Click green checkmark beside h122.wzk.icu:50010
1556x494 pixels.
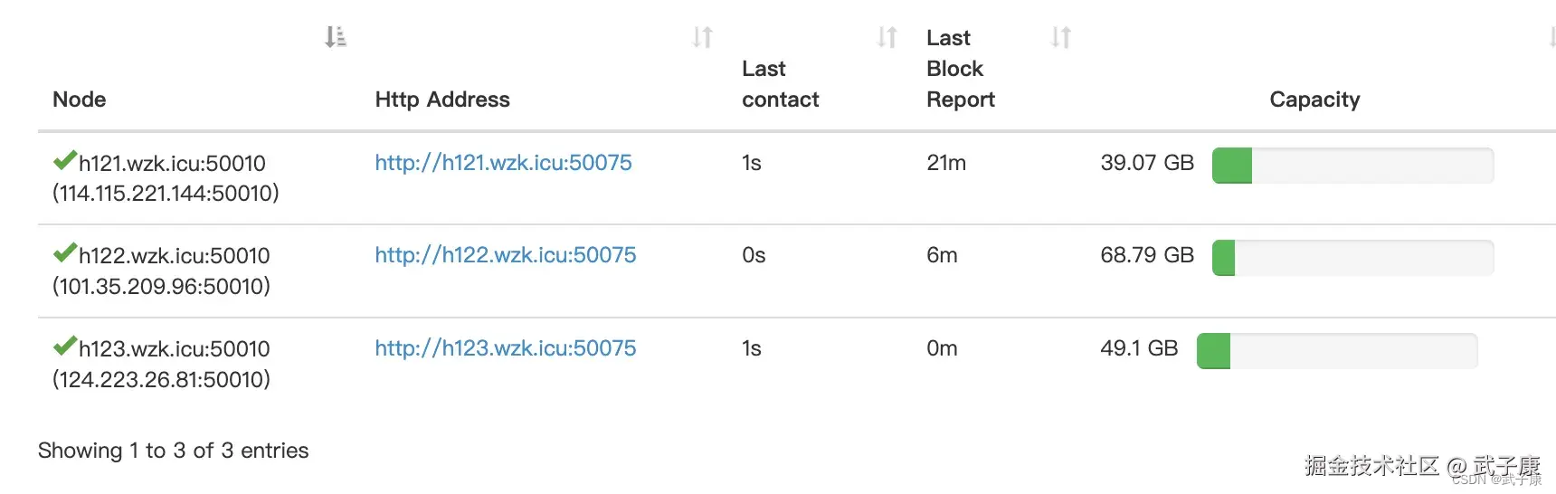click(x=64, y=253)
